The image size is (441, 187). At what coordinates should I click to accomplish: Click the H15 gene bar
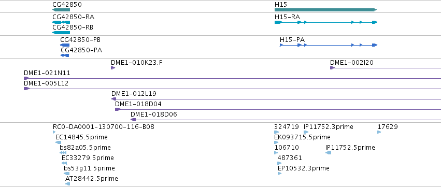click(325, 10)
